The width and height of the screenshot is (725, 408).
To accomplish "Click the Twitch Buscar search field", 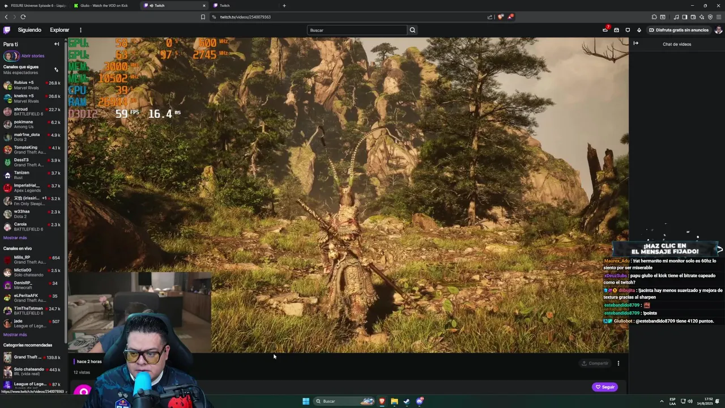I will (x=357, y=30).
